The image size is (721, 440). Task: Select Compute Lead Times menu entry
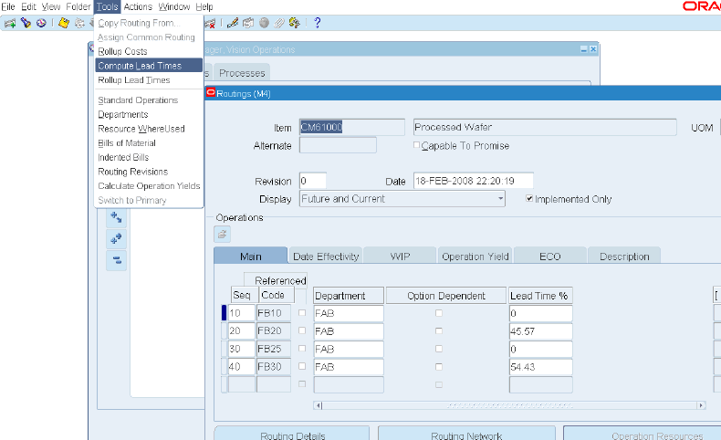[x=149, y=66]
